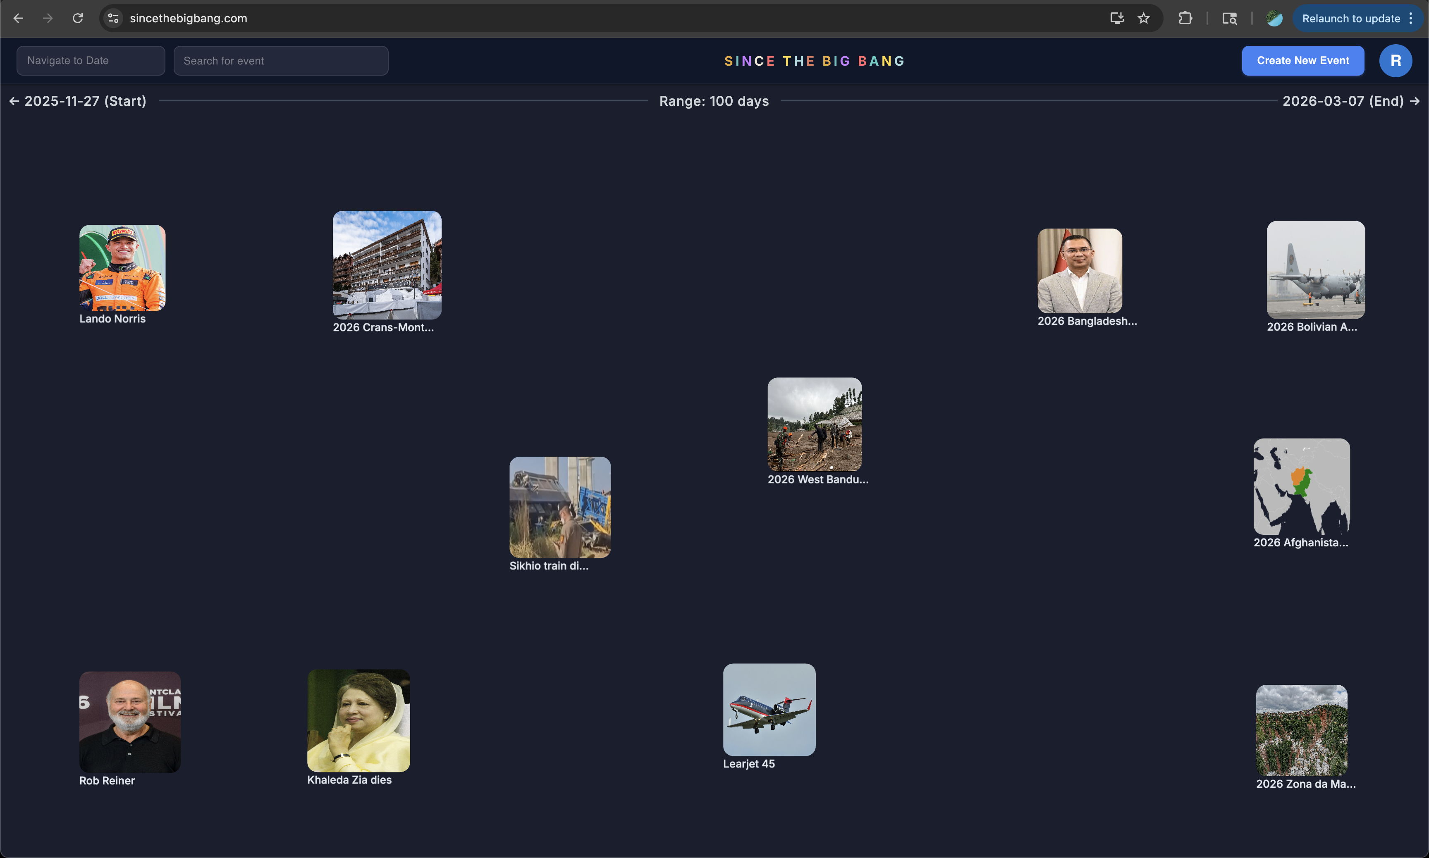Open the Sikhio train event thumbnail
Viewport: 1429px width, 858px height.
559,507
